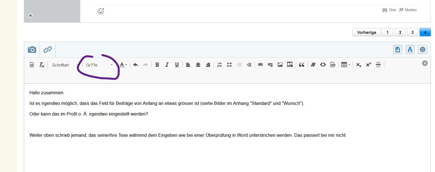This screenshot has width=435, height=172.
Task: Apply subscript formatting
Action: [x=358, y=65]
